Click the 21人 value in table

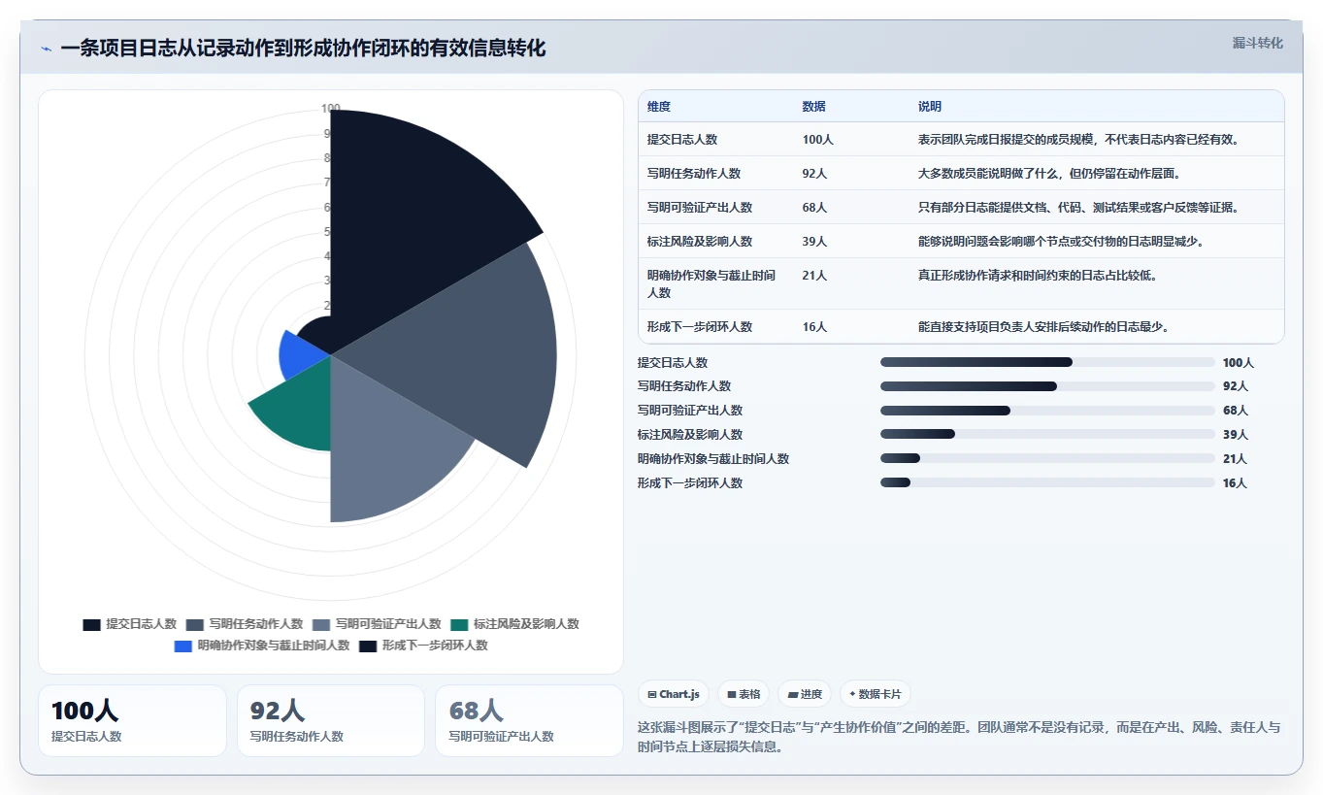click(815, 276)
